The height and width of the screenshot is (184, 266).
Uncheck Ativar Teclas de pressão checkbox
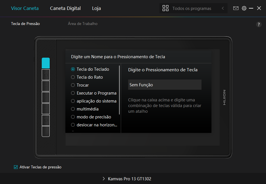click(16, 167)
